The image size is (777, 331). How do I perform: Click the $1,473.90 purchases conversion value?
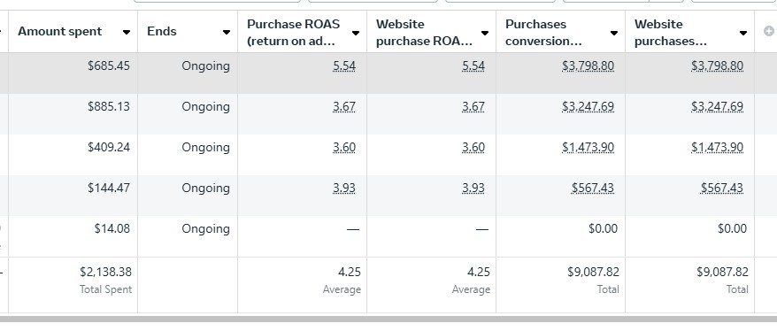click(x=588, y=147)
